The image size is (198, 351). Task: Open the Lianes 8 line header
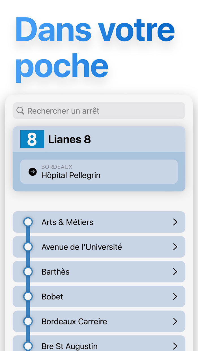[x=99, y=139]
